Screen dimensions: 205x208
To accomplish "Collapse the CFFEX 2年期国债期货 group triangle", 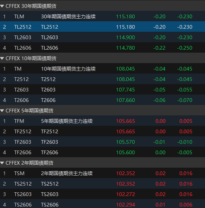I will point(2,163).
